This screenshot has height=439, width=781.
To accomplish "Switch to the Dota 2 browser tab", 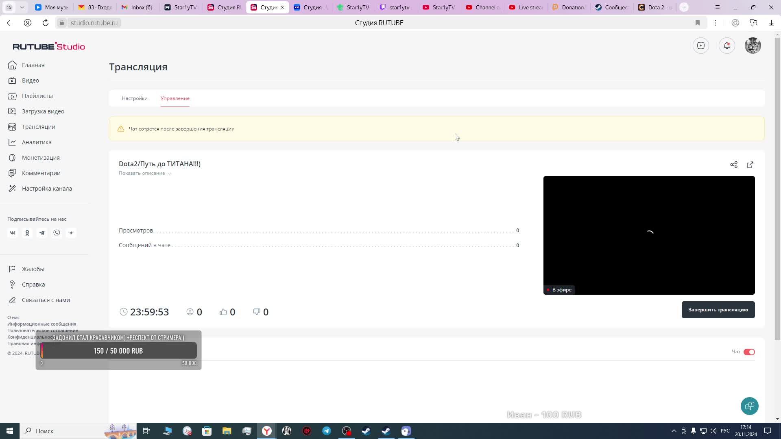I will pos(655,7).
